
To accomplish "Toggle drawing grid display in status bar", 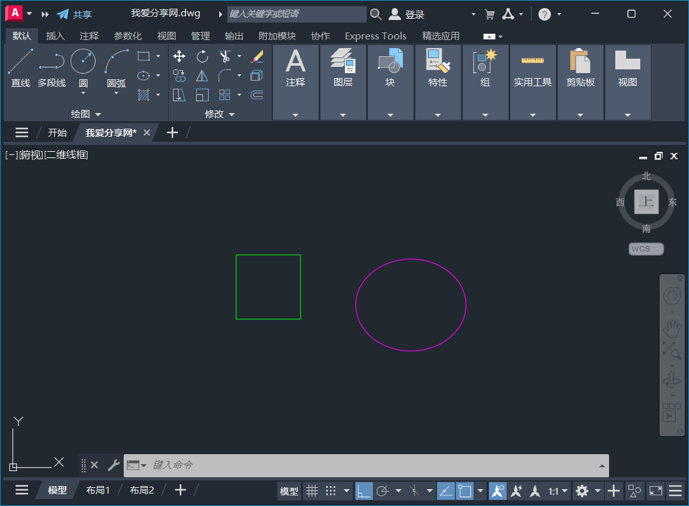I will 312,490.
